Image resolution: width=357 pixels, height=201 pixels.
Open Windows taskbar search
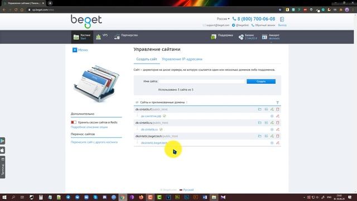click(13, 197)
